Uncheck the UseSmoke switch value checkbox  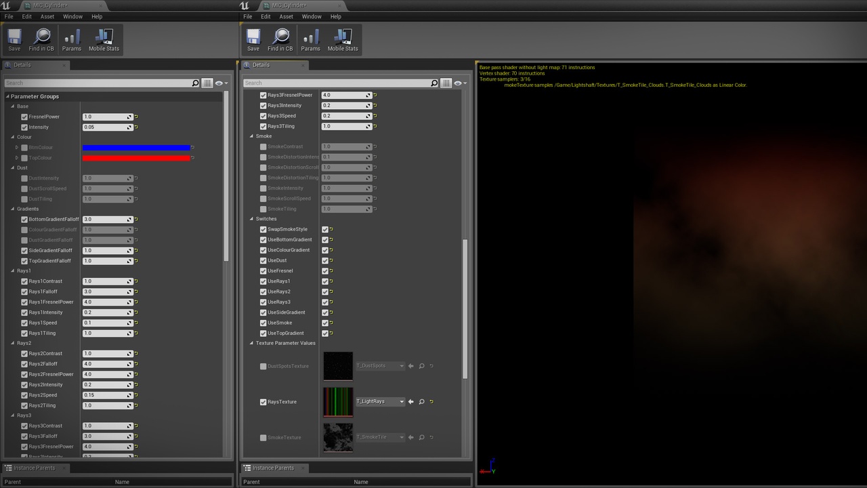coord(325,323)
